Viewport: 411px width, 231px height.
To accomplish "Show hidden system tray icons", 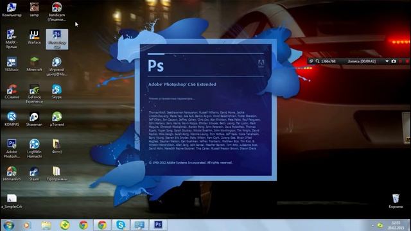I will tap(372, 225).
